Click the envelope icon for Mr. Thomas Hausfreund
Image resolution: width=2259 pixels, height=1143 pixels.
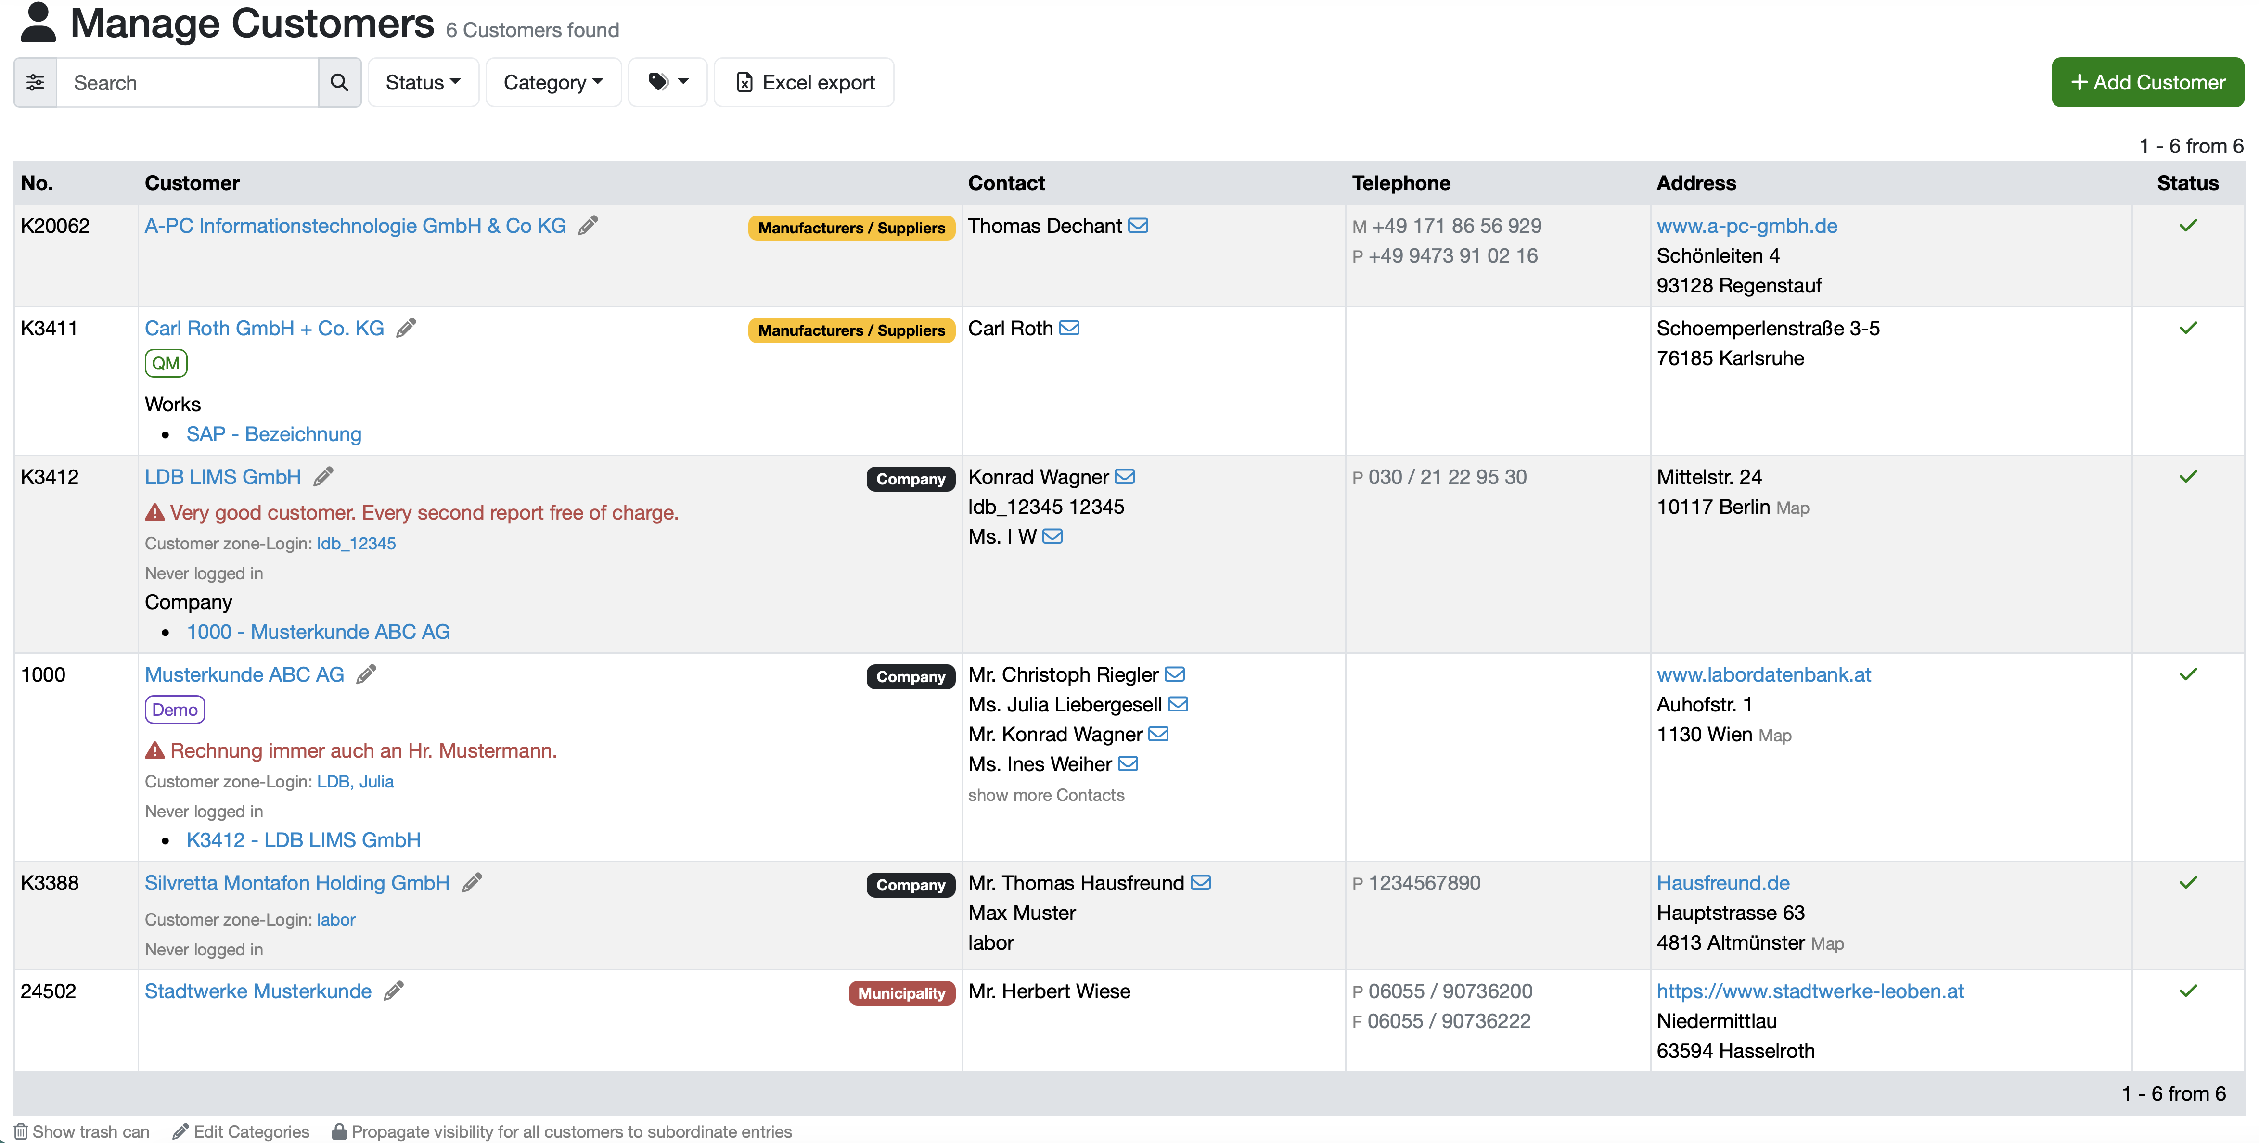point(1201,884)
